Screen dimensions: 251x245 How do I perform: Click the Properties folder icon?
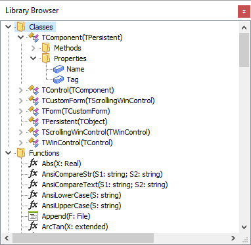46,58
